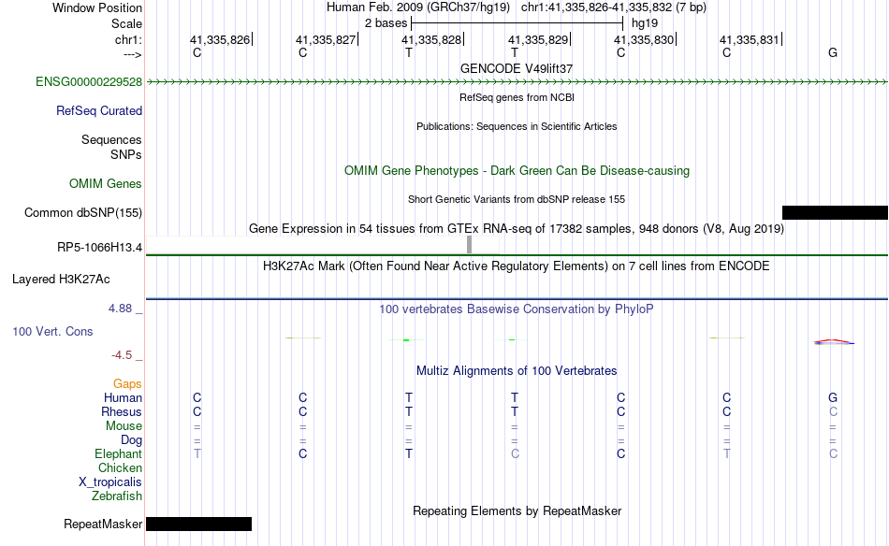Open the RefSeq Curated track label

(x=99, y=111)
